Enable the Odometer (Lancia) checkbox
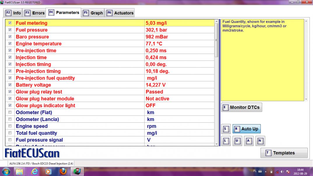313x176 pixels. [10, 119]
